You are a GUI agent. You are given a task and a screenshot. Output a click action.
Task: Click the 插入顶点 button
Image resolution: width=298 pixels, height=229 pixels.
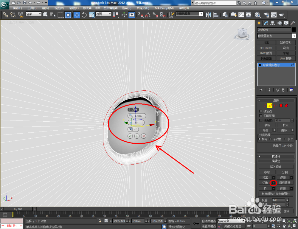coord(276,167)
